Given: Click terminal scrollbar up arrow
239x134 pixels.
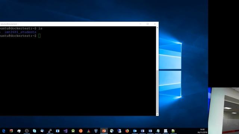Looking at the screenshot, I should [157, 28].
